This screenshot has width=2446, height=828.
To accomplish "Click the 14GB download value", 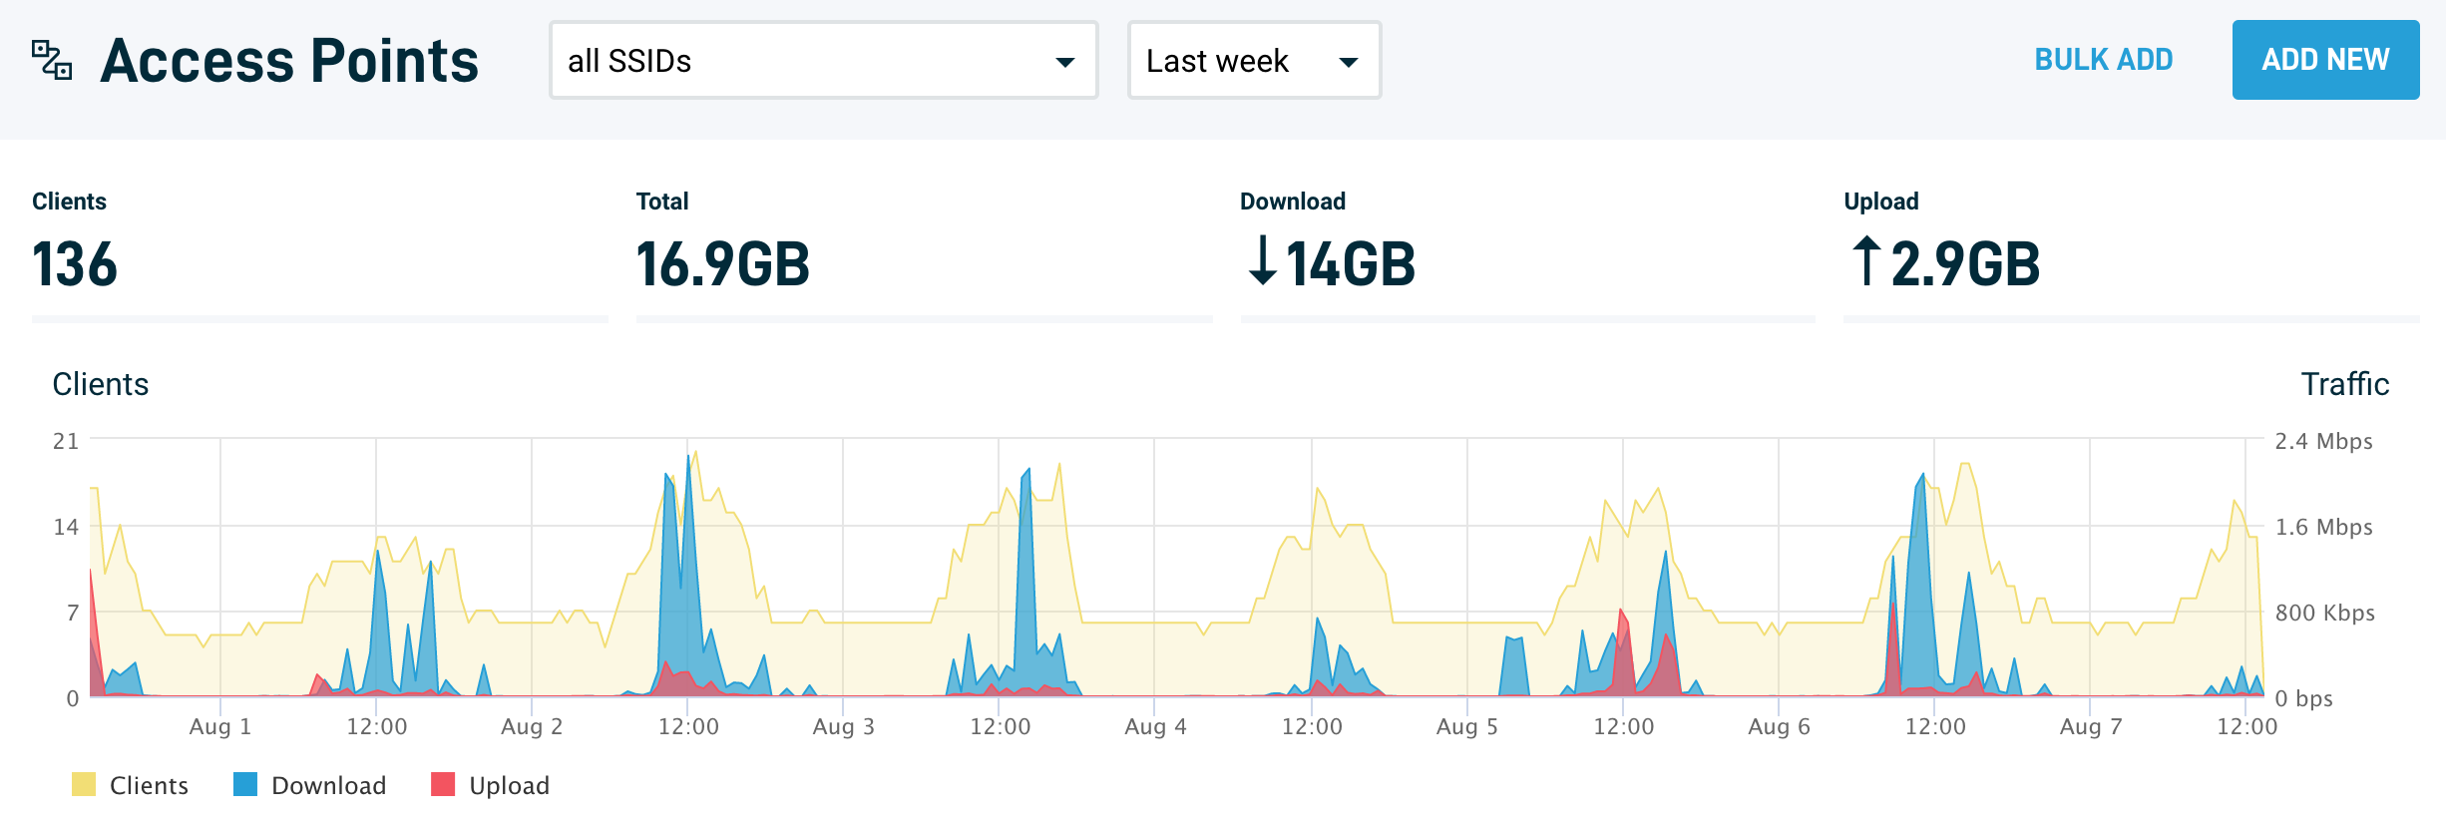I will [1351, 264].
